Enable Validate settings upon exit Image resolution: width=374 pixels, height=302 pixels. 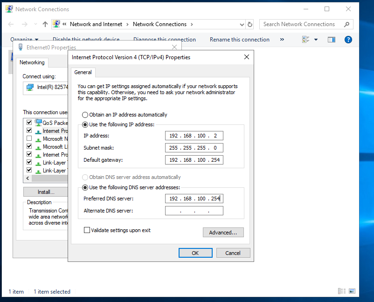[87, 230]
